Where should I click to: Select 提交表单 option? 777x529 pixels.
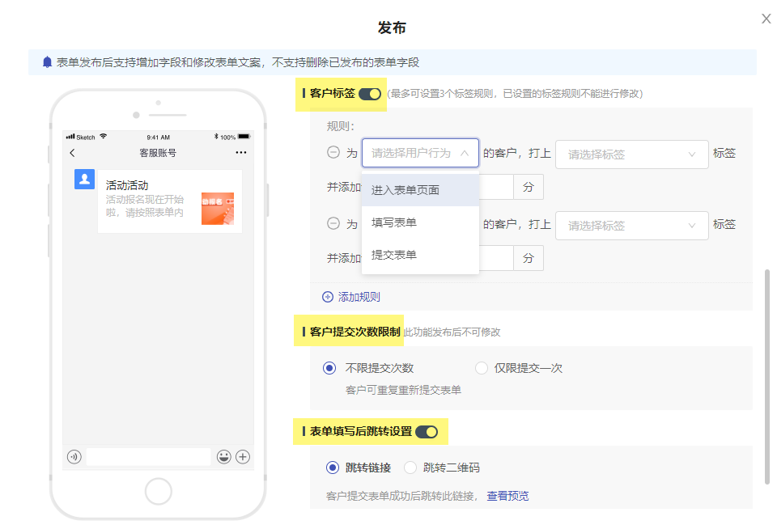420,255
